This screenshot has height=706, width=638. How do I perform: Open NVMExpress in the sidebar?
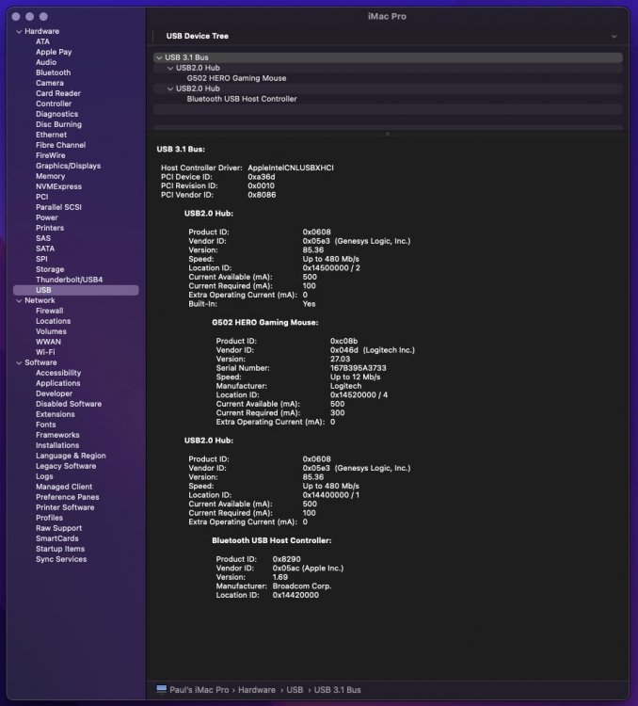(x=58, y=187)
